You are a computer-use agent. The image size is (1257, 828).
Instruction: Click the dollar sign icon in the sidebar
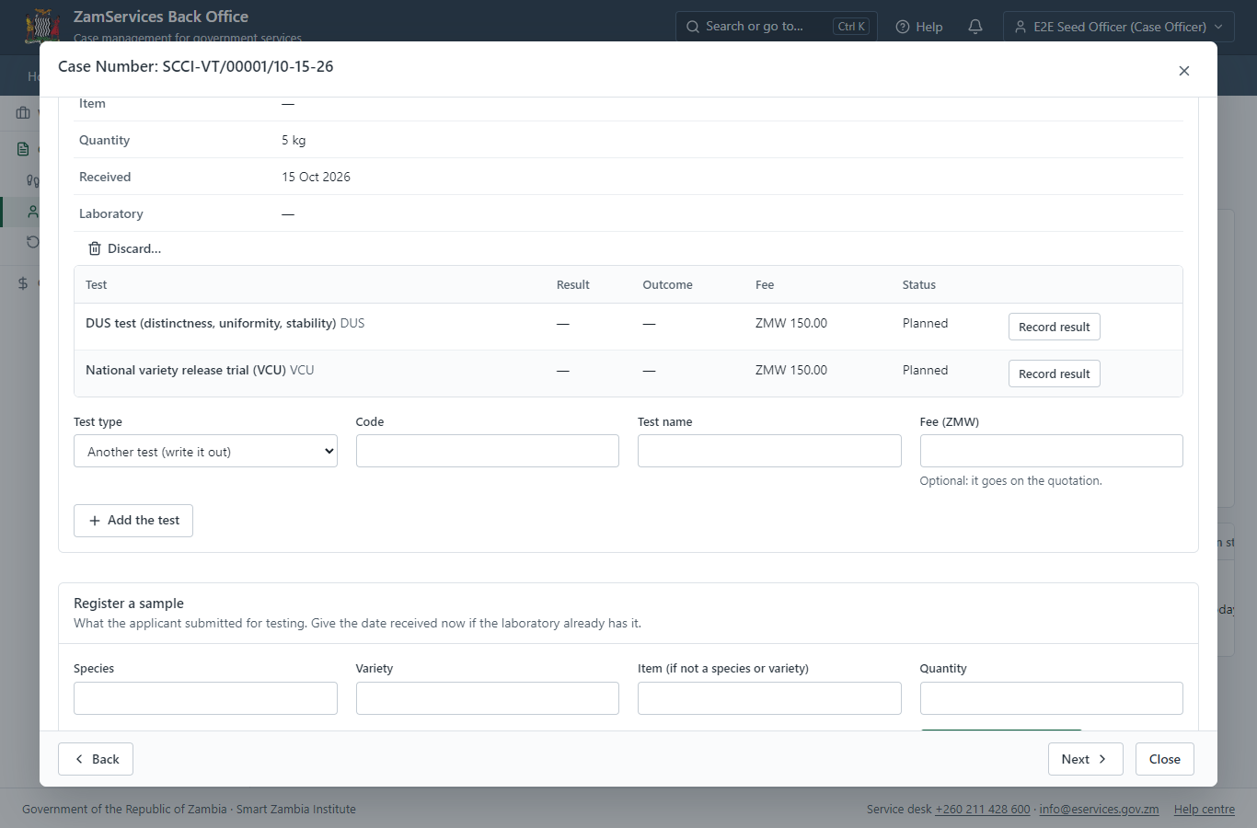pos(23,283)
